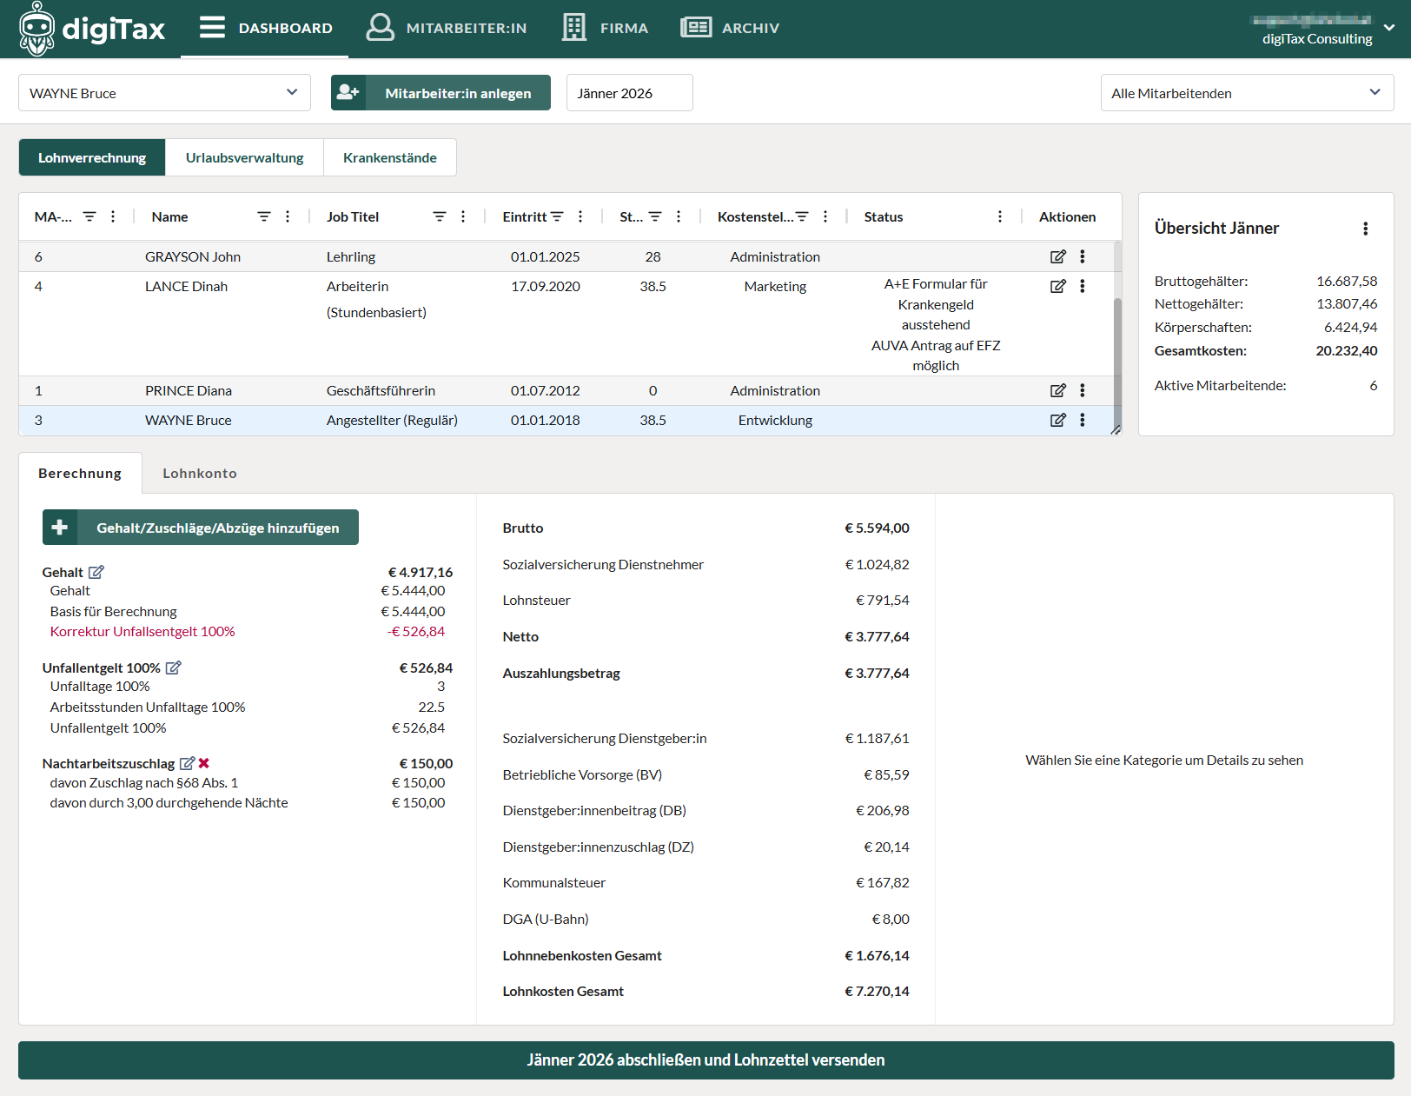Switch to the Lohnkonto tab
Screen dimensions: 1411x1096
click(200, 473)
